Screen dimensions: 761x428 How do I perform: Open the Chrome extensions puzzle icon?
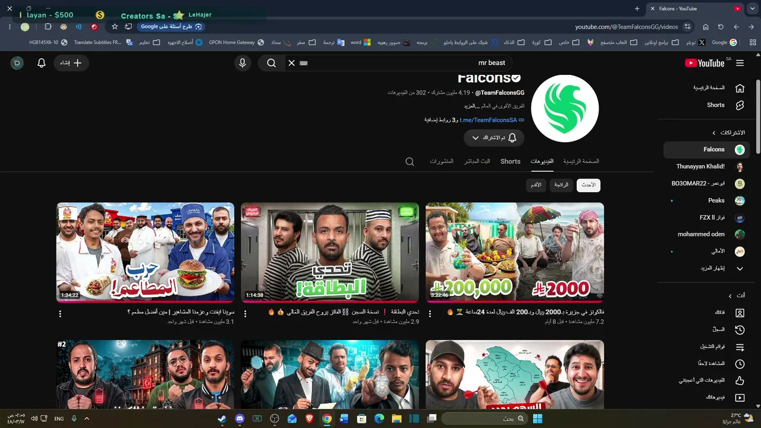click(x=48, y=27)
